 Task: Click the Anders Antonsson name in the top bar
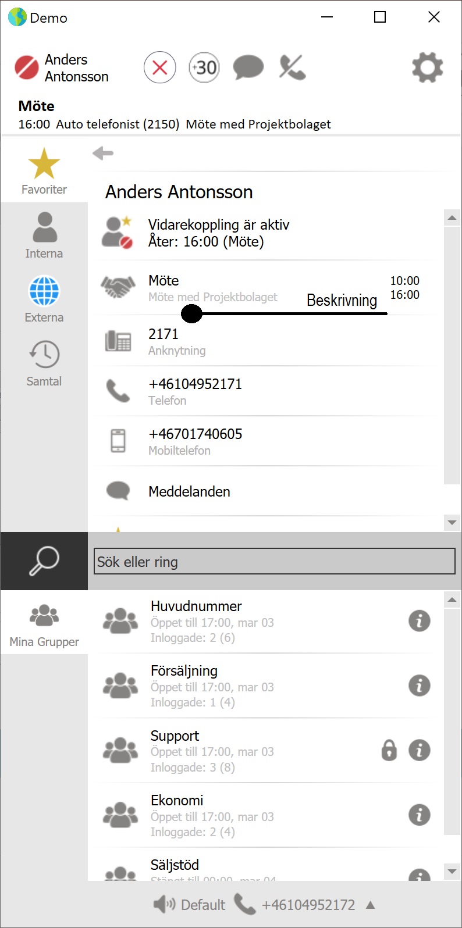pyautogui.click(x=76, y=68)
